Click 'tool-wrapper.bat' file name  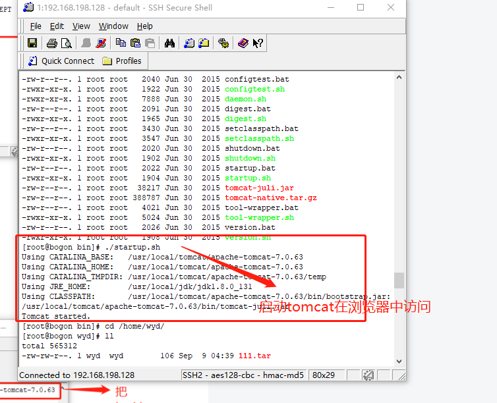[x=262, y=207]
